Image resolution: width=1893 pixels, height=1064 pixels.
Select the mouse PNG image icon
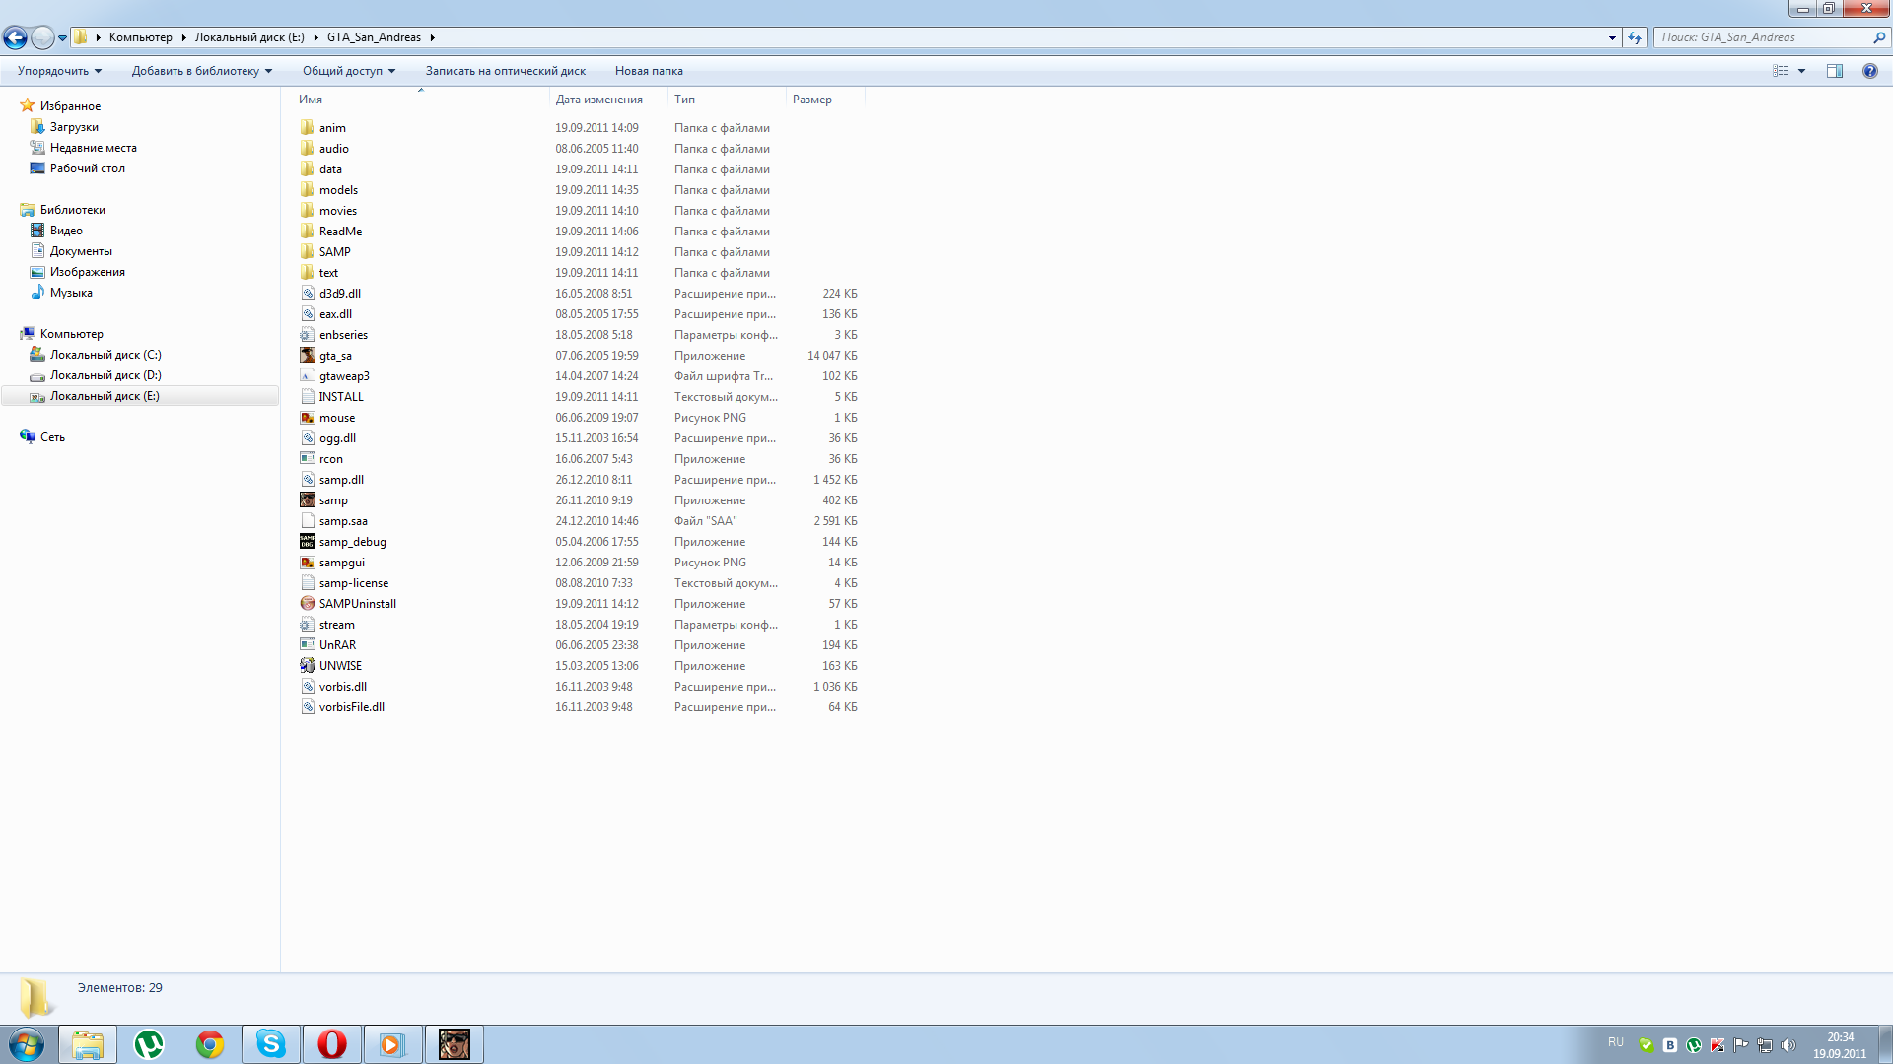307,418
